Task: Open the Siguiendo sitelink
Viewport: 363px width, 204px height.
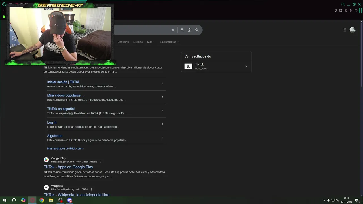Action: [55, 136]
